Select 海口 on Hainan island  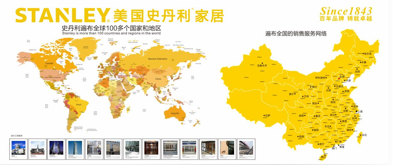point(323,157)
